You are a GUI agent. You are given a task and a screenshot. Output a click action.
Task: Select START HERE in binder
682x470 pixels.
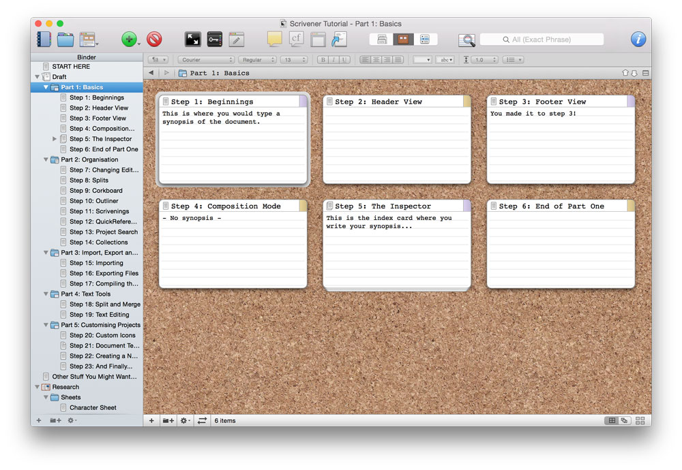pyautogui.click(x=71, y=67)
